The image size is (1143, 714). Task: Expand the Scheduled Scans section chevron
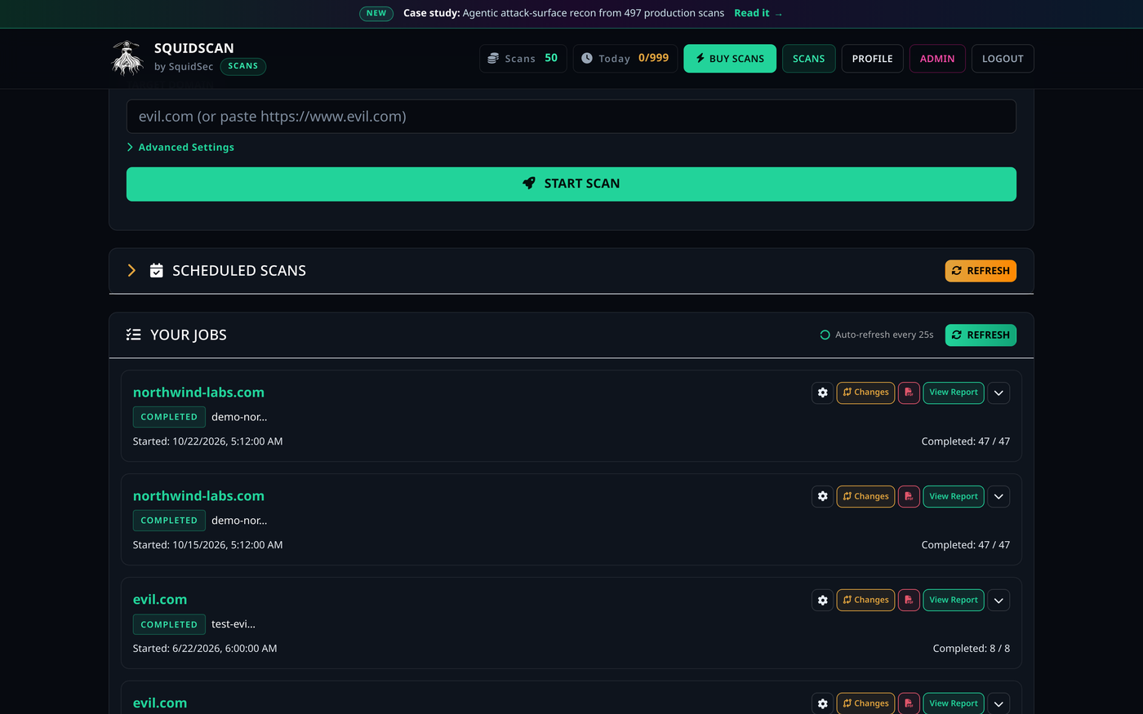click(x=131, y=271)
